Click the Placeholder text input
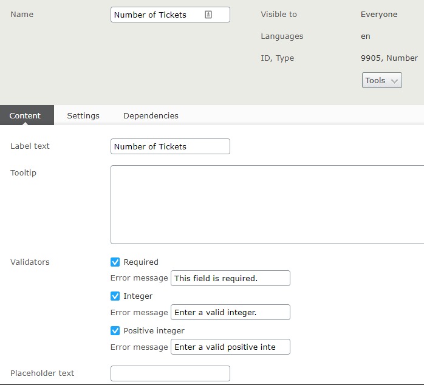This screenshot has width=424, height=385. tap(170, 373)
